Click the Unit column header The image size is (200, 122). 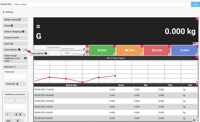coord(190,85)
